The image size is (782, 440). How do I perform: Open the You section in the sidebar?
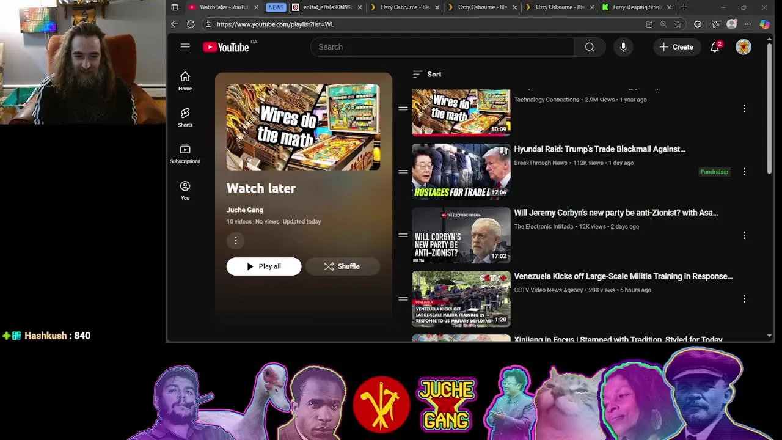click(185, 191)
